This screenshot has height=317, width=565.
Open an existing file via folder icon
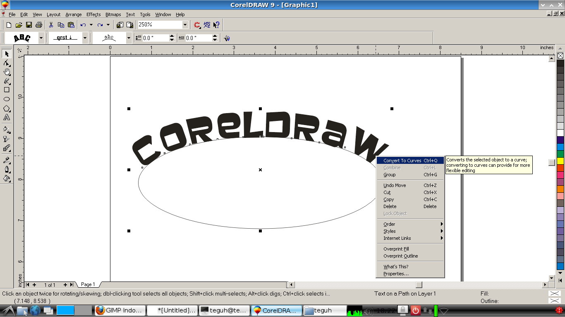pos(19,25)
